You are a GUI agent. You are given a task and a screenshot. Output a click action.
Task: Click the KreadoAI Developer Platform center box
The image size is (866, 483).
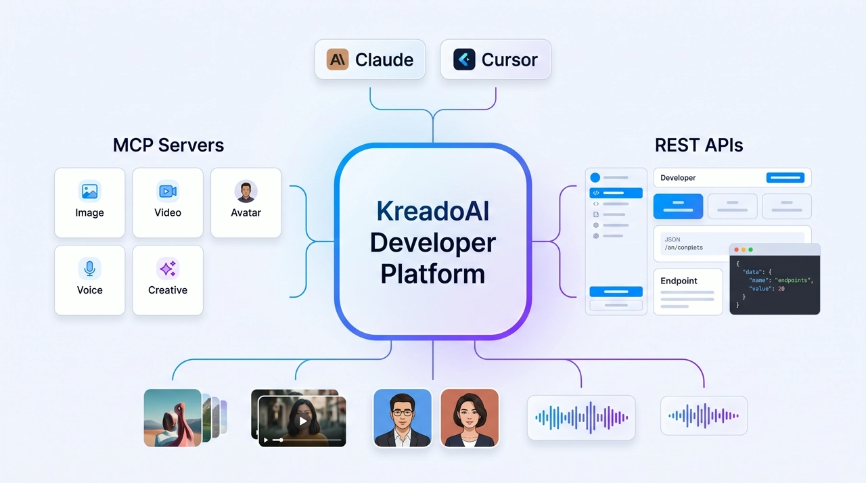point(433,241)
